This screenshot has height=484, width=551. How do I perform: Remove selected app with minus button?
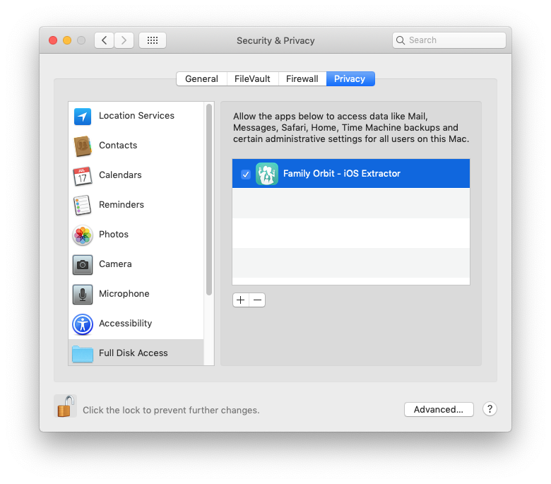(x=257, y=300)
